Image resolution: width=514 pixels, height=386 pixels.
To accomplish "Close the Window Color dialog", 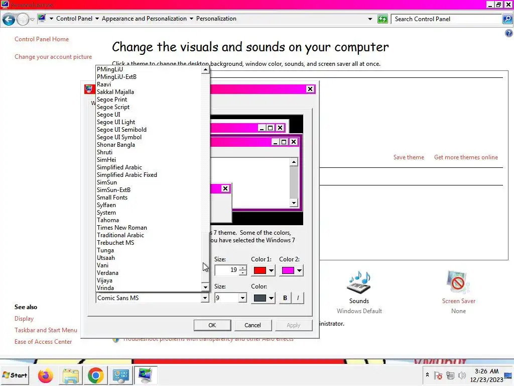I will 310,89.
